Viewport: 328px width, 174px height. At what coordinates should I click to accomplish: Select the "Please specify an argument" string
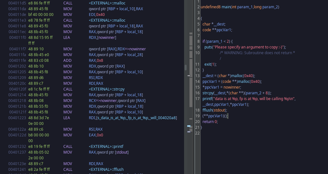[249, 47]
